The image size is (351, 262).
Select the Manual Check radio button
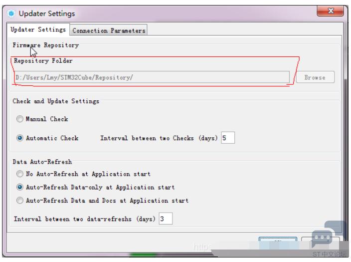pyautogui.click(x=20, y=119)
